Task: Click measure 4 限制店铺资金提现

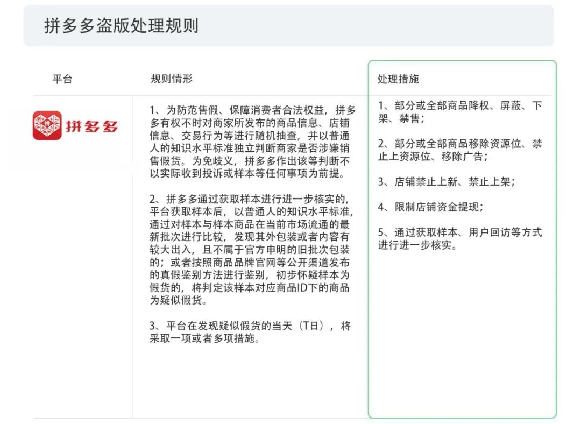Action: pos(431,207)
